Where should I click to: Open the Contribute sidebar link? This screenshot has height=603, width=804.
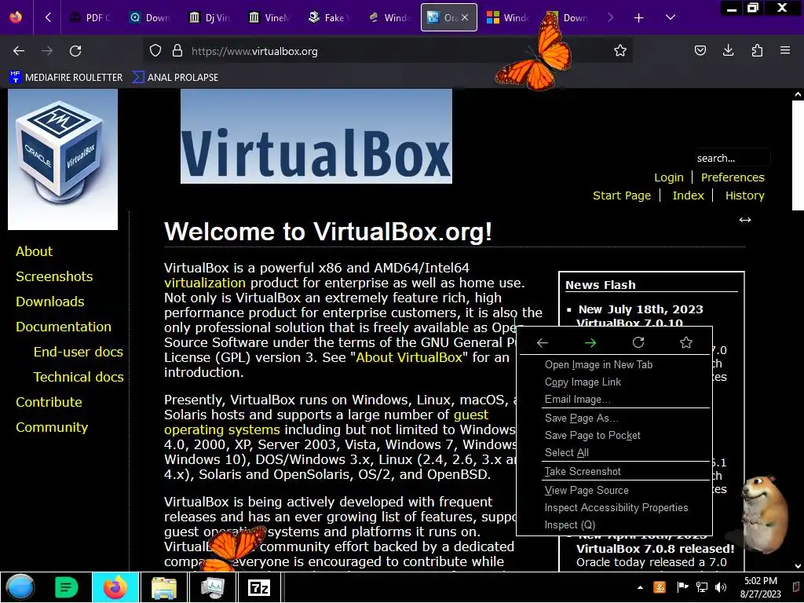coord(49,402)
